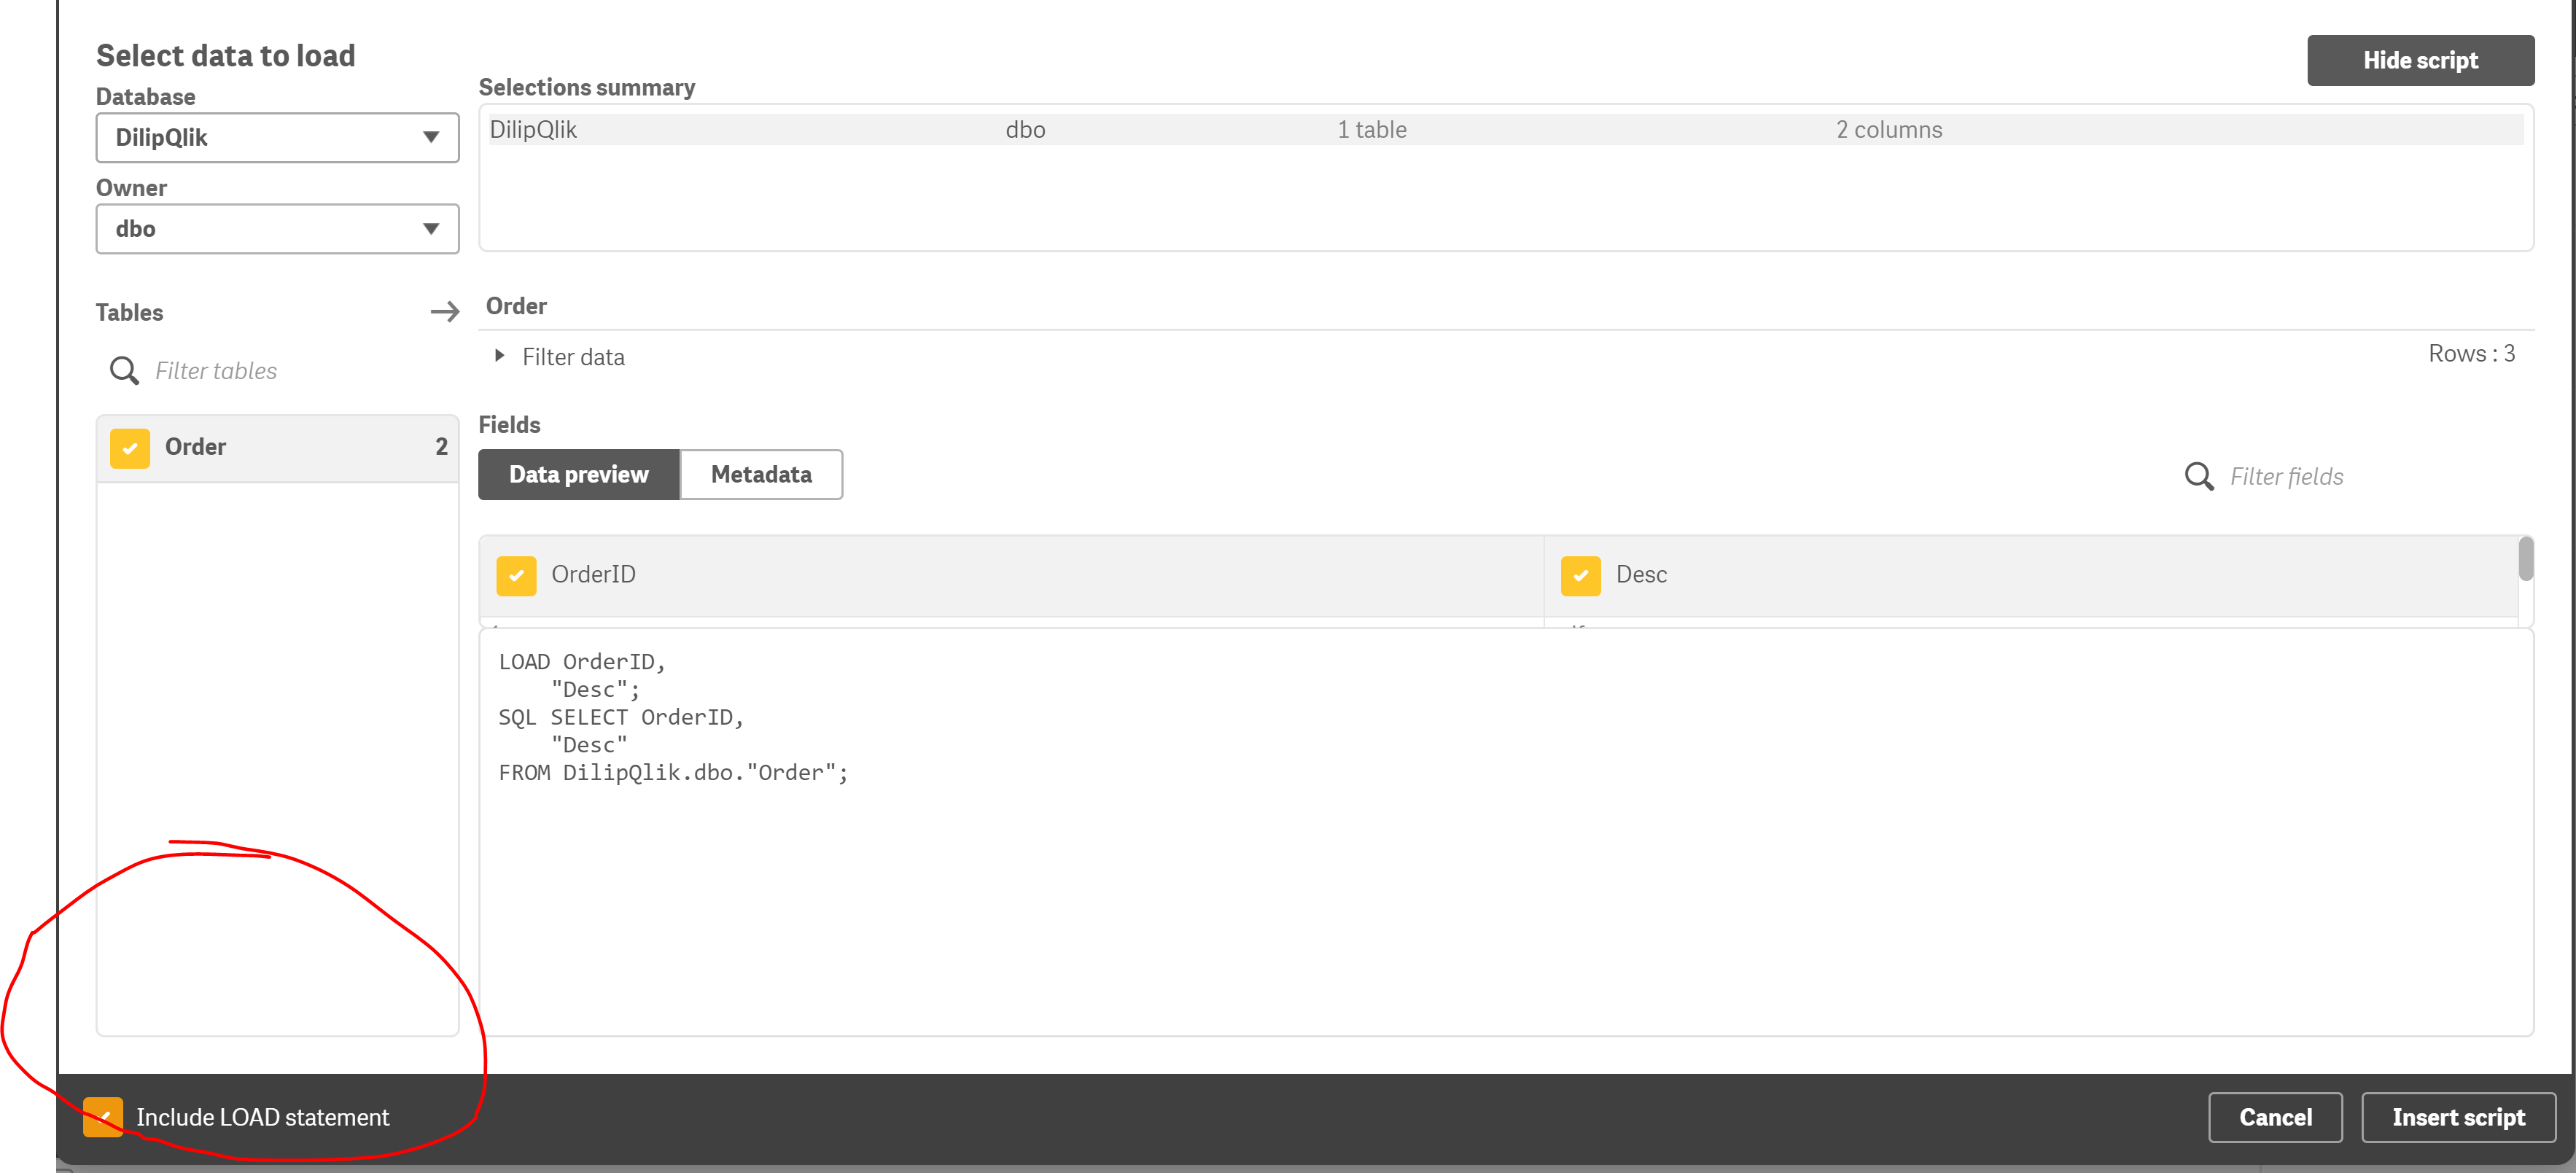Switch to the Metadata tab

point(760,474)
